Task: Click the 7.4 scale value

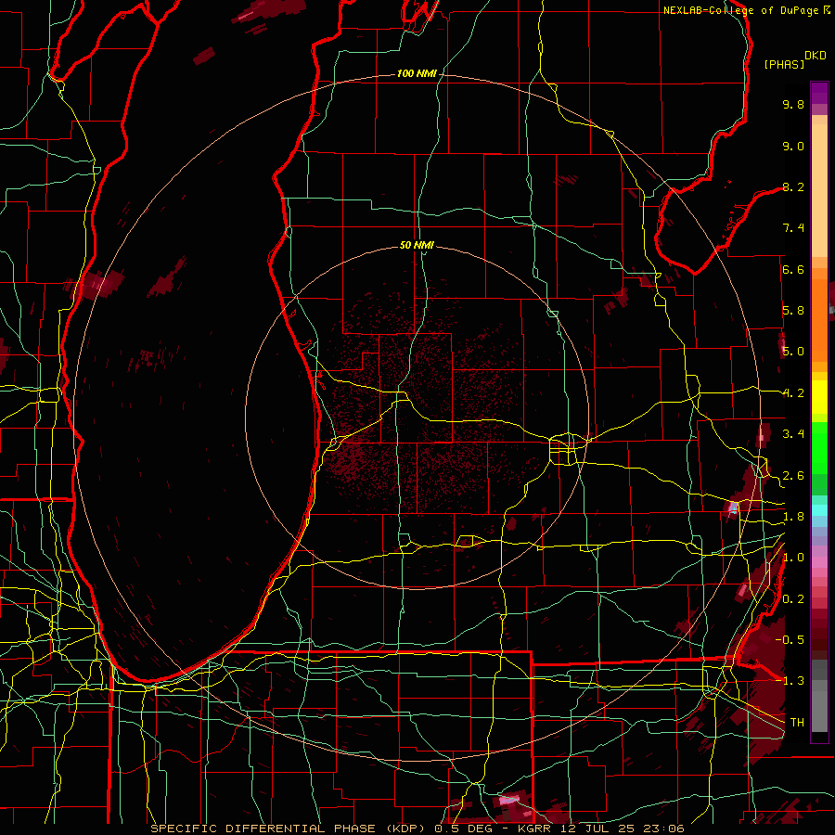Action: (793, 228)
